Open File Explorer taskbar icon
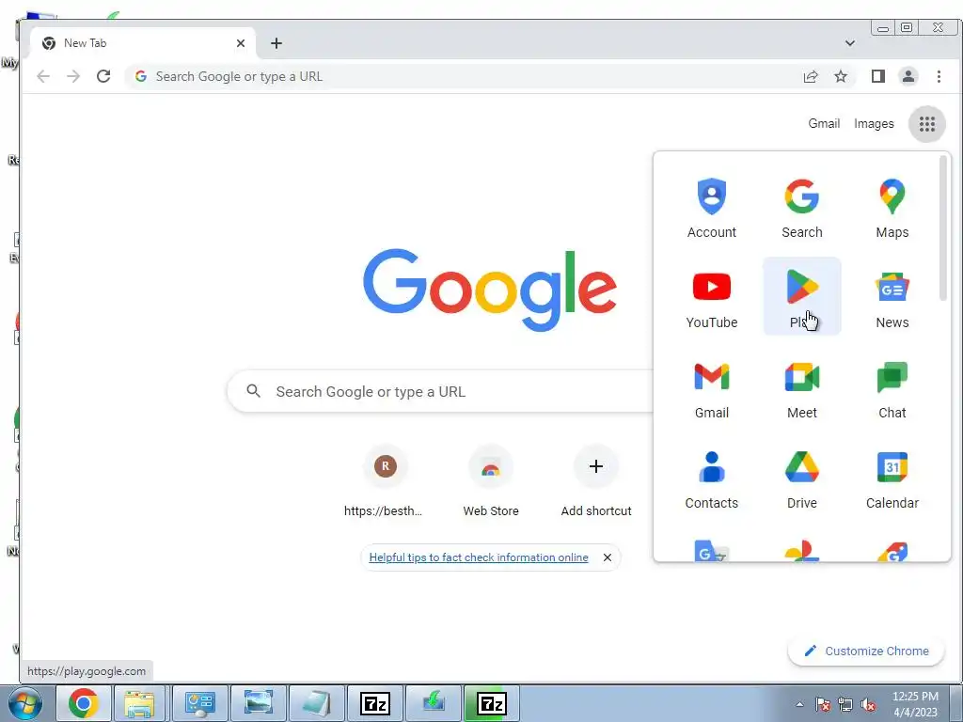The width and height of the screenshot is (963, 722). [139, 703]
